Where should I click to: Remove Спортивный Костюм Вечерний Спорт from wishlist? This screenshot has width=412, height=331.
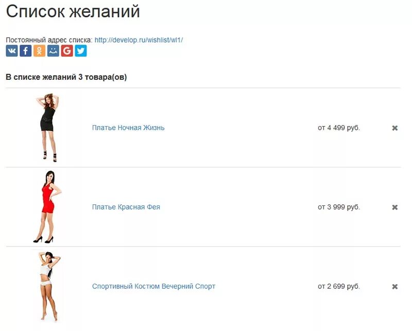pyautogui.click(x=394, y=287)
